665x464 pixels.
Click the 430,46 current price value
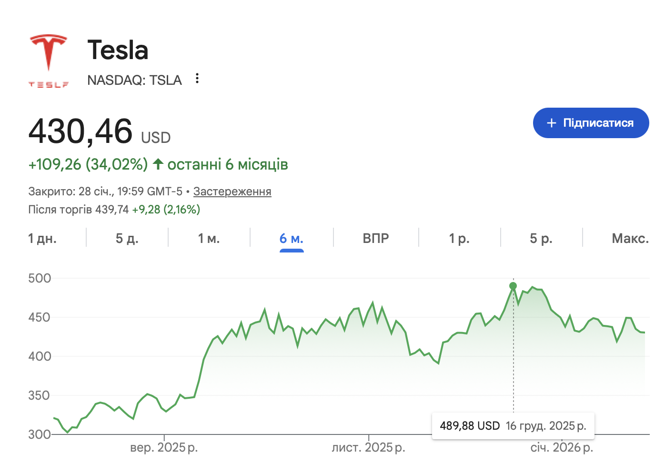coord(81,131)
